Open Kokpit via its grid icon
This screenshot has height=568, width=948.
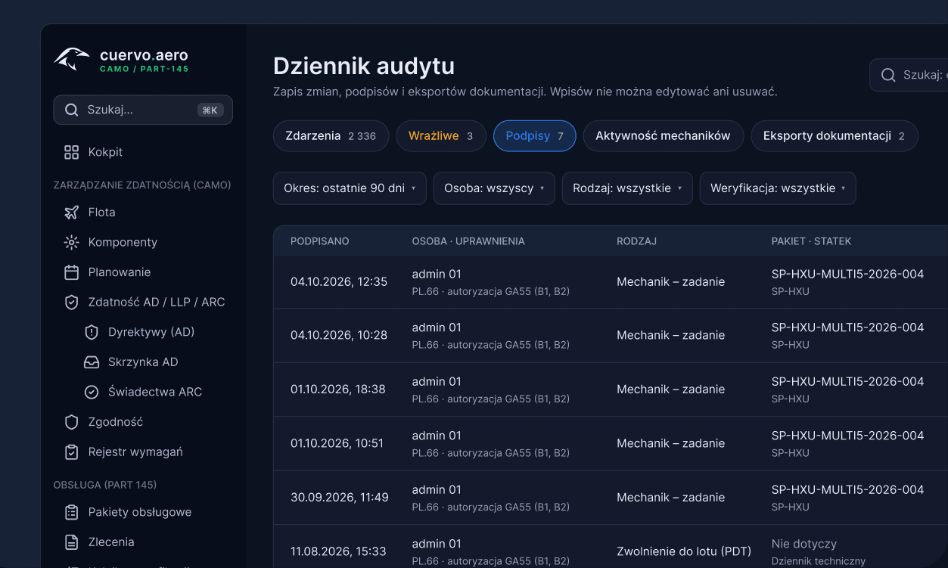point(71,152)
